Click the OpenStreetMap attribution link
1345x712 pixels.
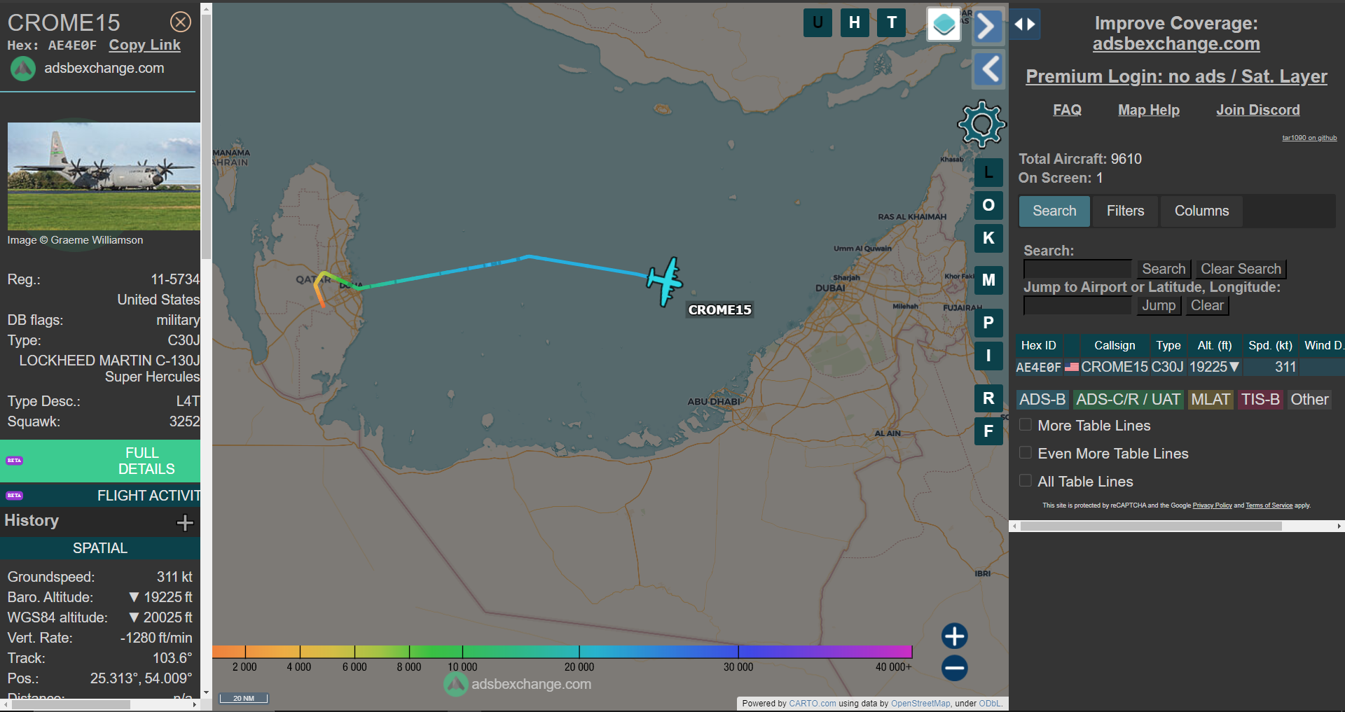click(920, 704)
